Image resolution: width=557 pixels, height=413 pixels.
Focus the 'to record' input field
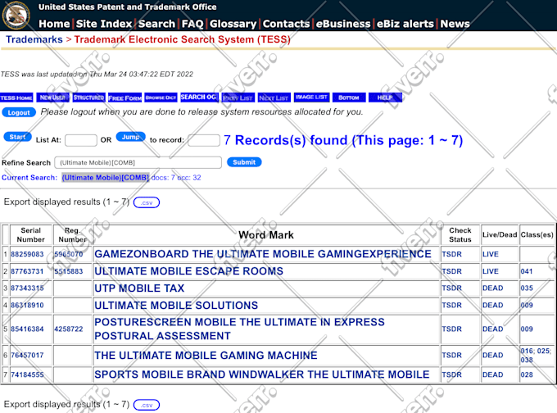point(204,140)
